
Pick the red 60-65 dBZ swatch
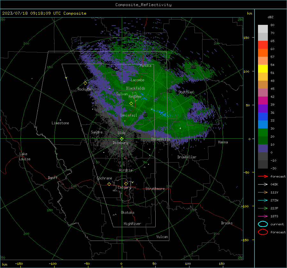coord(263,45)
